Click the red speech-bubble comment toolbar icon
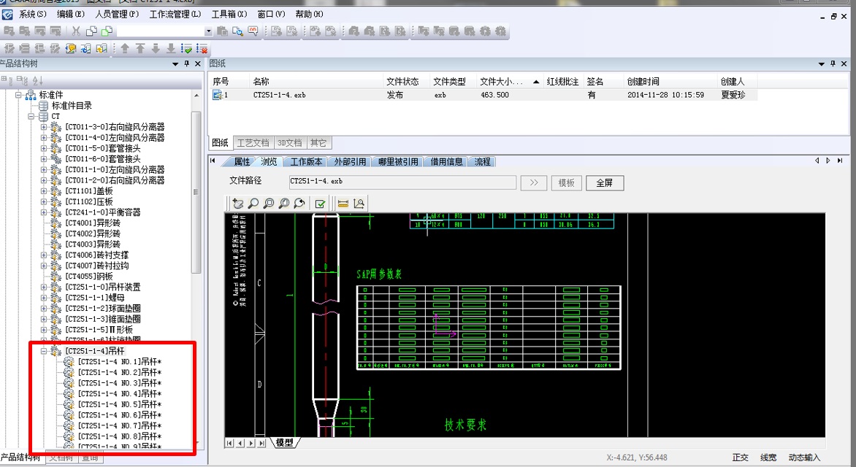 click(x=253, y=31)
